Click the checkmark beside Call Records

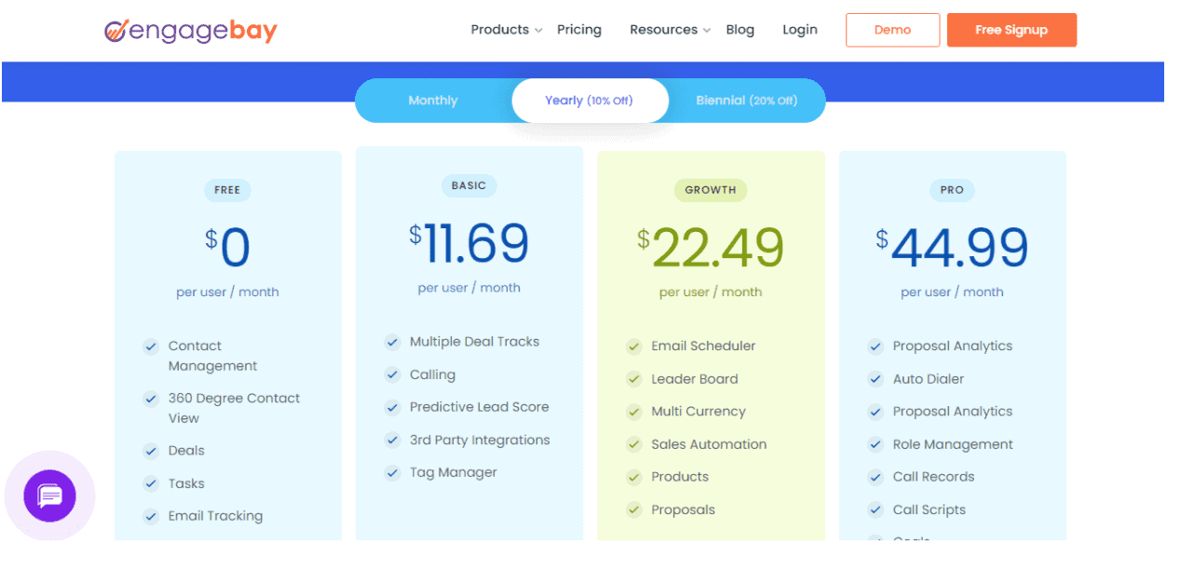[875, 477]
